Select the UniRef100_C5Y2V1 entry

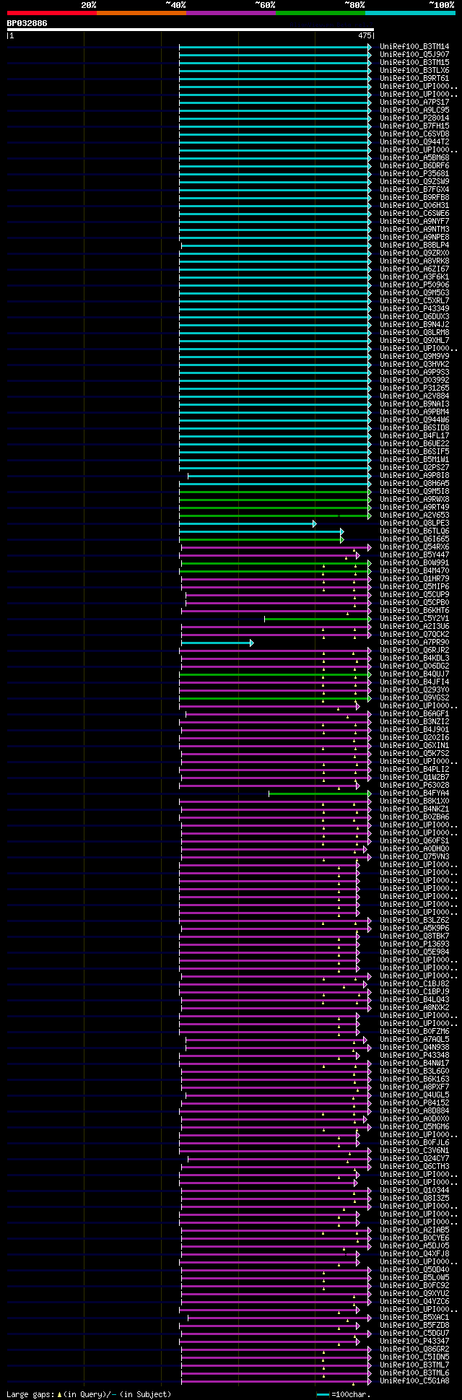[414, 618]
